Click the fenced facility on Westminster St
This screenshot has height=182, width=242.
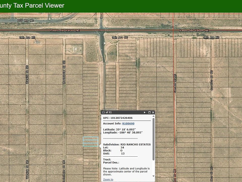click(x=75, y=49)
